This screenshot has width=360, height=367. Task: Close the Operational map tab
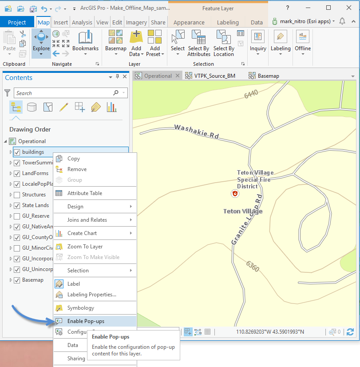(178, 76)
